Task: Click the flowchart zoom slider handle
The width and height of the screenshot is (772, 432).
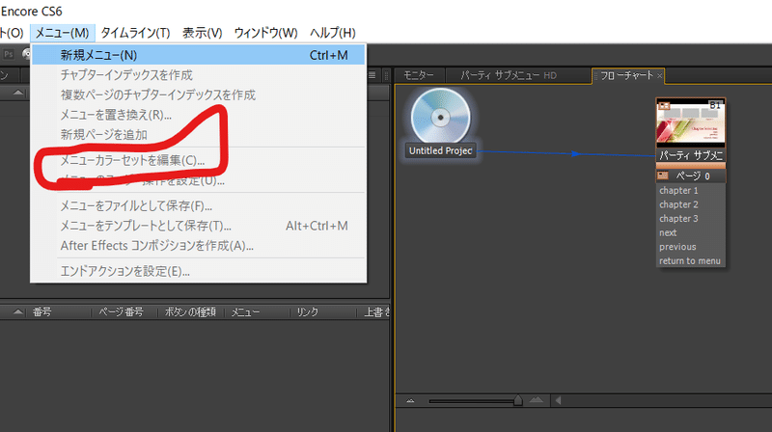Action: point(518,400)
